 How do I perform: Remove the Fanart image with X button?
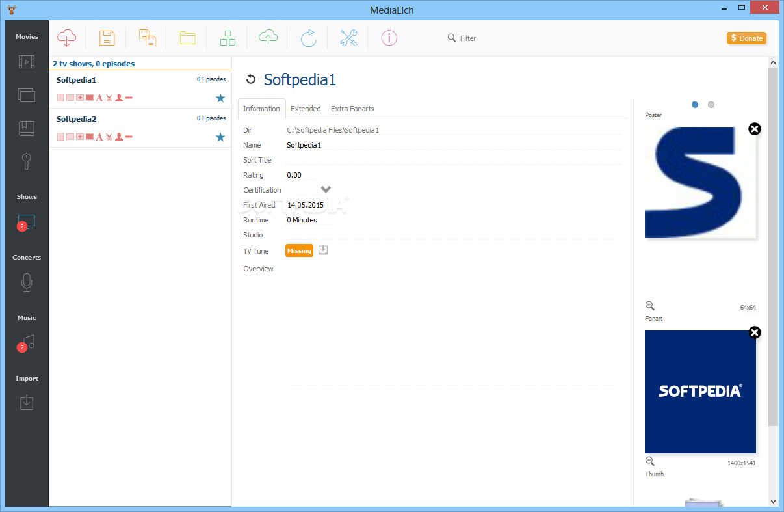click(754, 332)
